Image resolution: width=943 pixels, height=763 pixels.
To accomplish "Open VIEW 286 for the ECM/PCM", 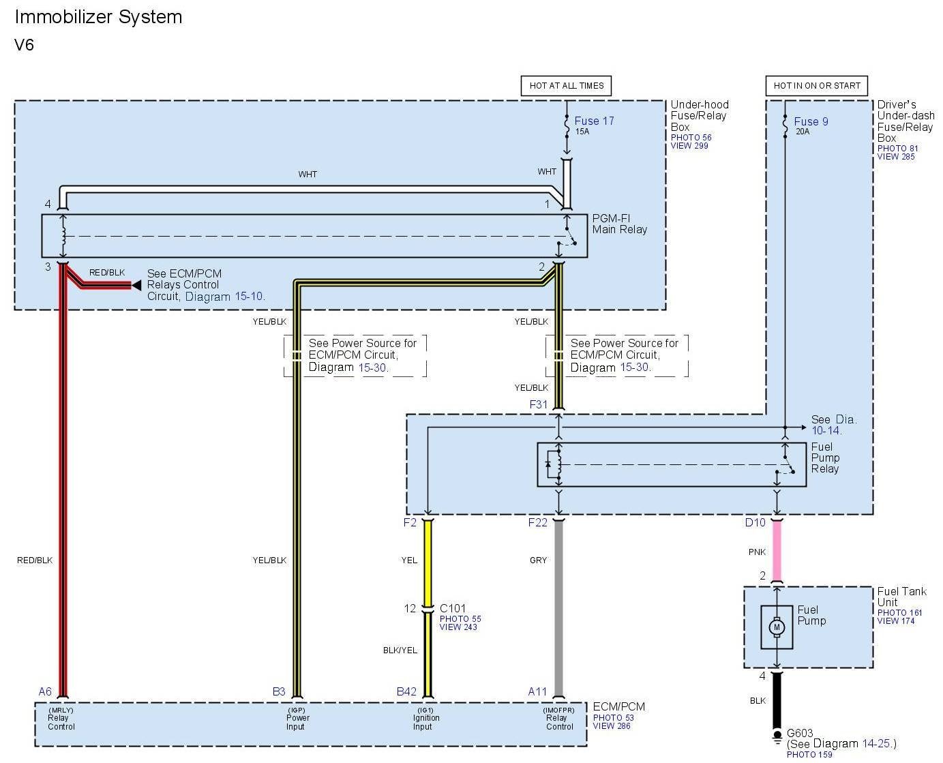I will [x=612, y=726].
